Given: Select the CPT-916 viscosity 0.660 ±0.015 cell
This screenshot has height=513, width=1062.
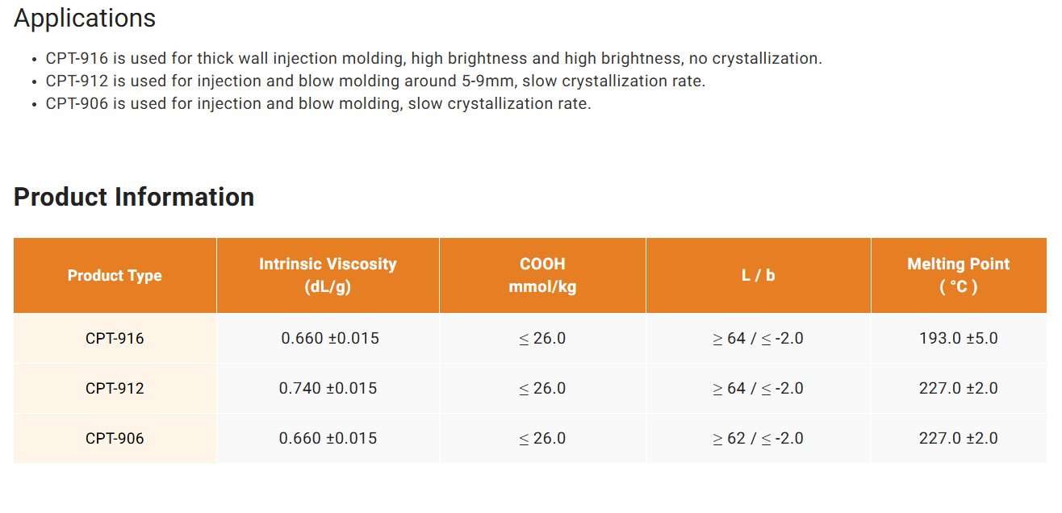Looking at the screenshot, I should 328,338.
